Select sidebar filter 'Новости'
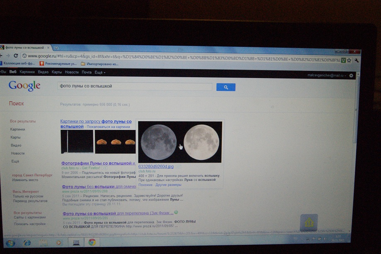The height and width of the screenshot is (254, 381). click(18, 153)
